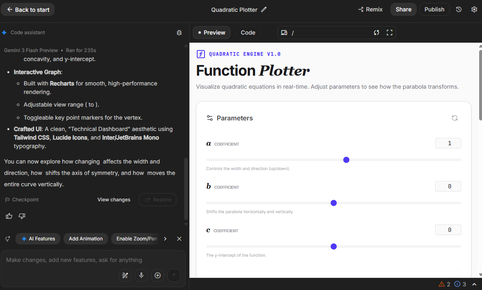Screen dimensions: 482x290
Task: Click the Publish button
Action: pos(434,9)
